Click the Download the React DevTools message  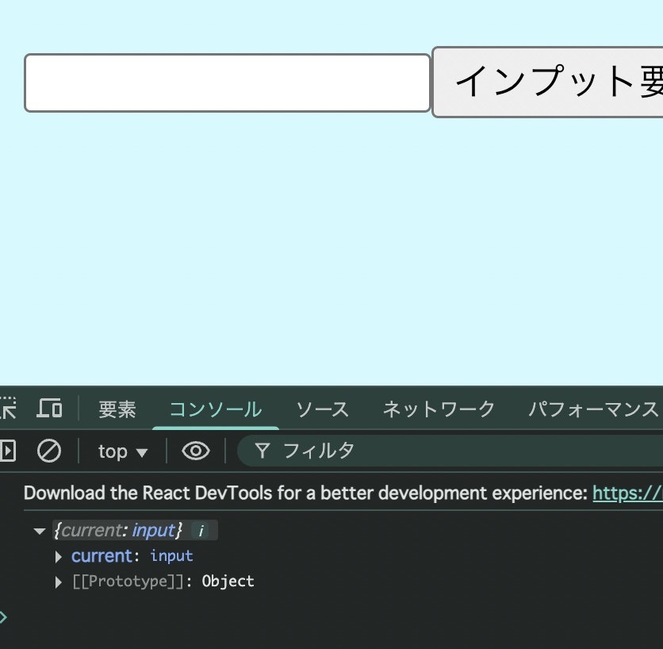(305, 493)
